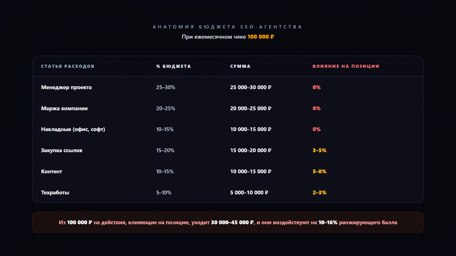Select 'Накладные (офис, софт)' row label
The image size is (456, 256).
click(73, 129)
